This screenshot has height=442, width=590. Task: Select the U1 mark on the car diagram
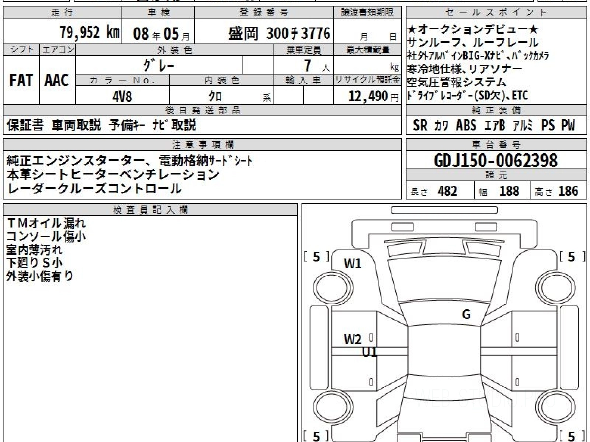[x=369, y=352]
